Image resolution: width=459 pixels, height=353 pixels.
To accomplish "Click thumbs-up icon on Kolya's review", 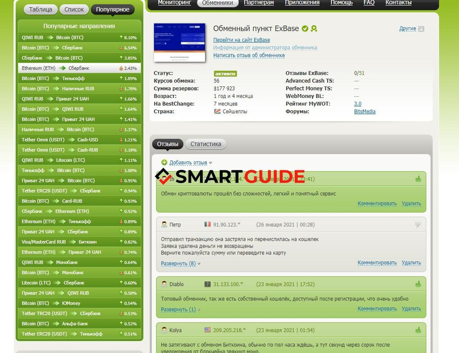I will [418, 330].
